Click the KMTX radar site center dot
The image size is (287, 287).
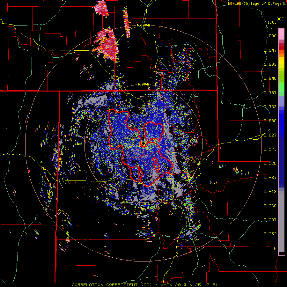click(x=143, y=143)
